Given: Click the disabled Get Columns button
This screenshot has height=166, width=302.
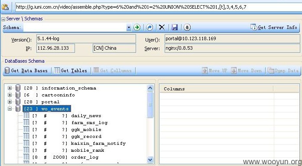Looking at the screenshot, I should pos(113,70).
